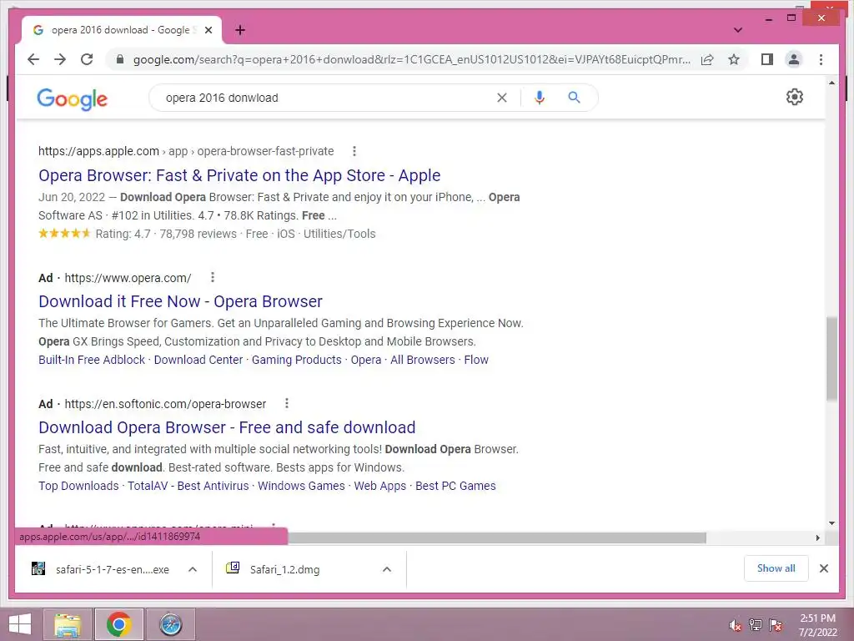Open the Chrome three-dot menu
This screenshot has width=854, height=641.
click(821, 59)
